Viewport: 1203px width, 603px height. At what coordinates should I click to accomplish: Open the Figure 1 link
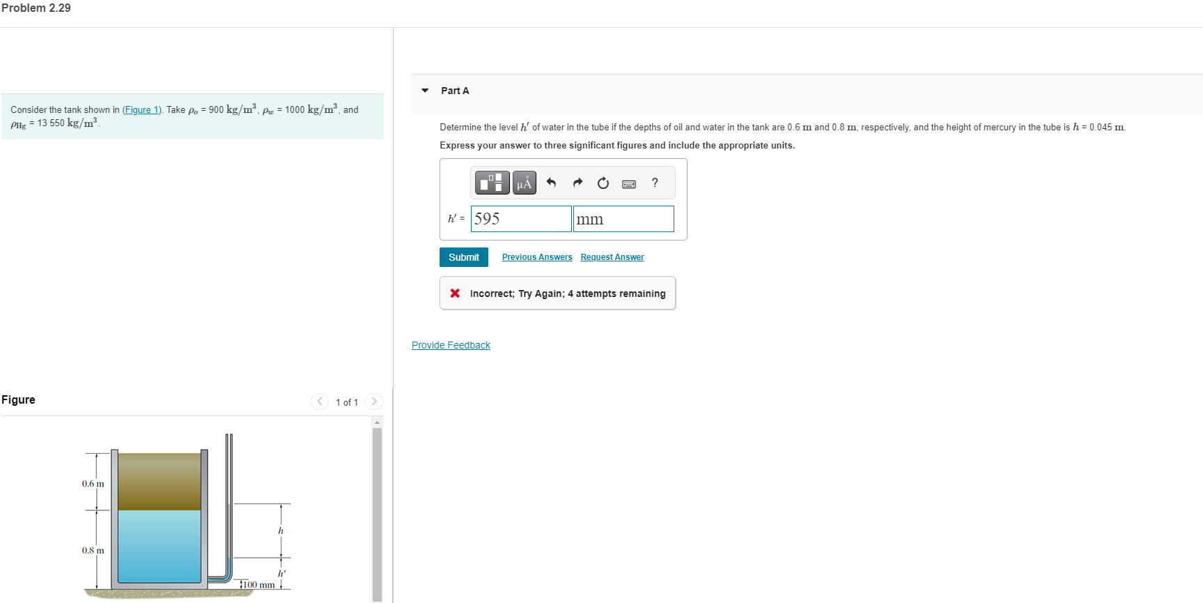click(142, 109)
